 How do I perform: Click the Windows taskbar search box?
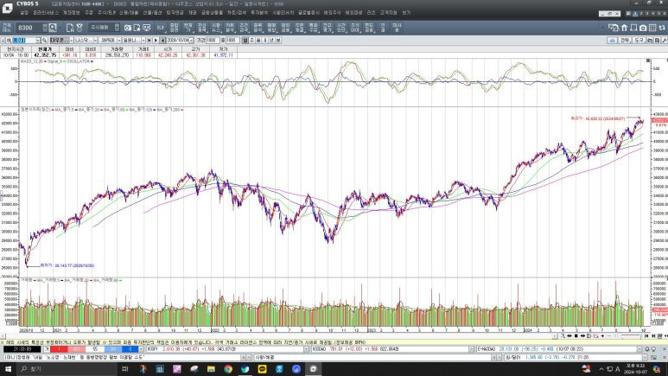coord(66,369)
